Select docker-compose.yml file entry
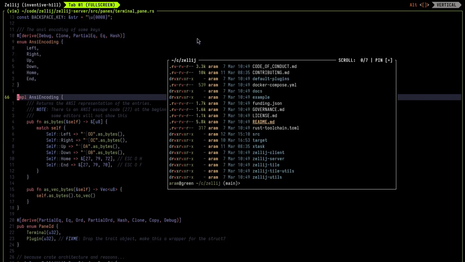Image resolution: width=465 pixels, height=262 pixels. pyautogui.click(x=274, y=85)
